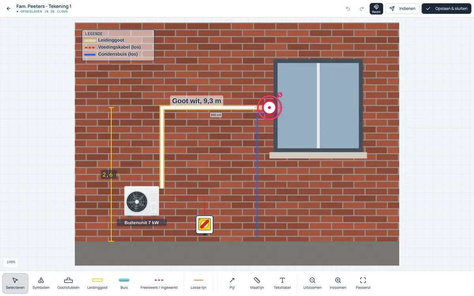
Task: Select the 'Goot wit, 9,3 m' label
Action: tap(197, 101)
